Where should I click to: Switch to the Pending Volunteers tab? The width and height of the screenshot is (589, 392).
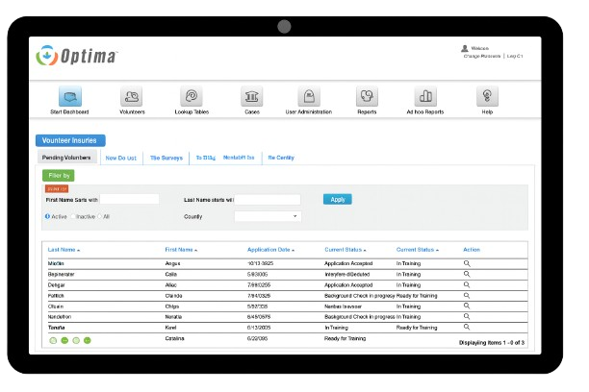click(x=67, y=158)
